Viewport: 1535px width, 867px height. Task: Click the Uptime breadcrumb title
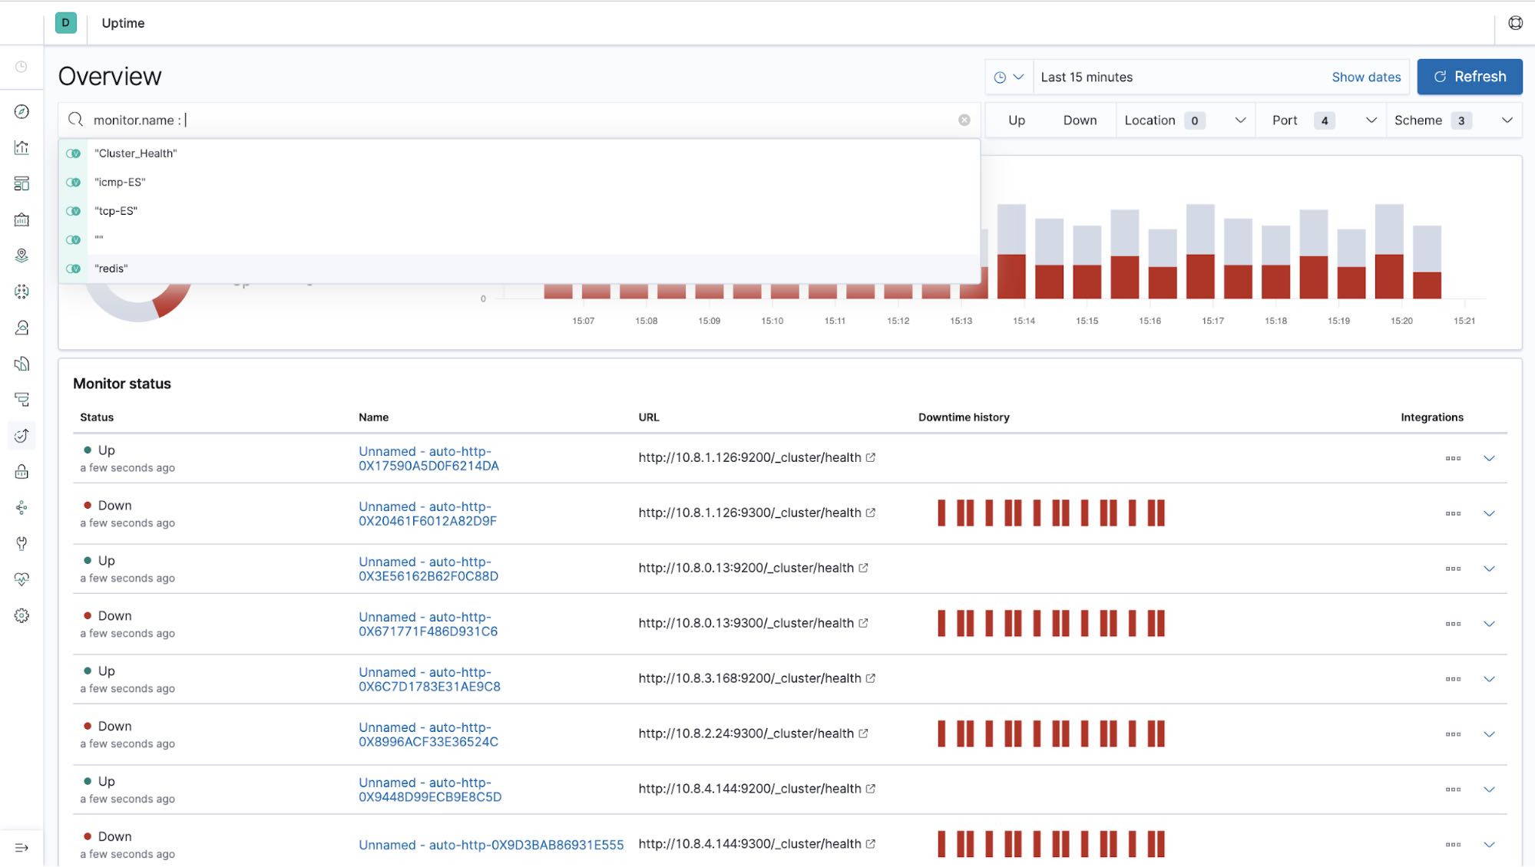pos(123,23)
